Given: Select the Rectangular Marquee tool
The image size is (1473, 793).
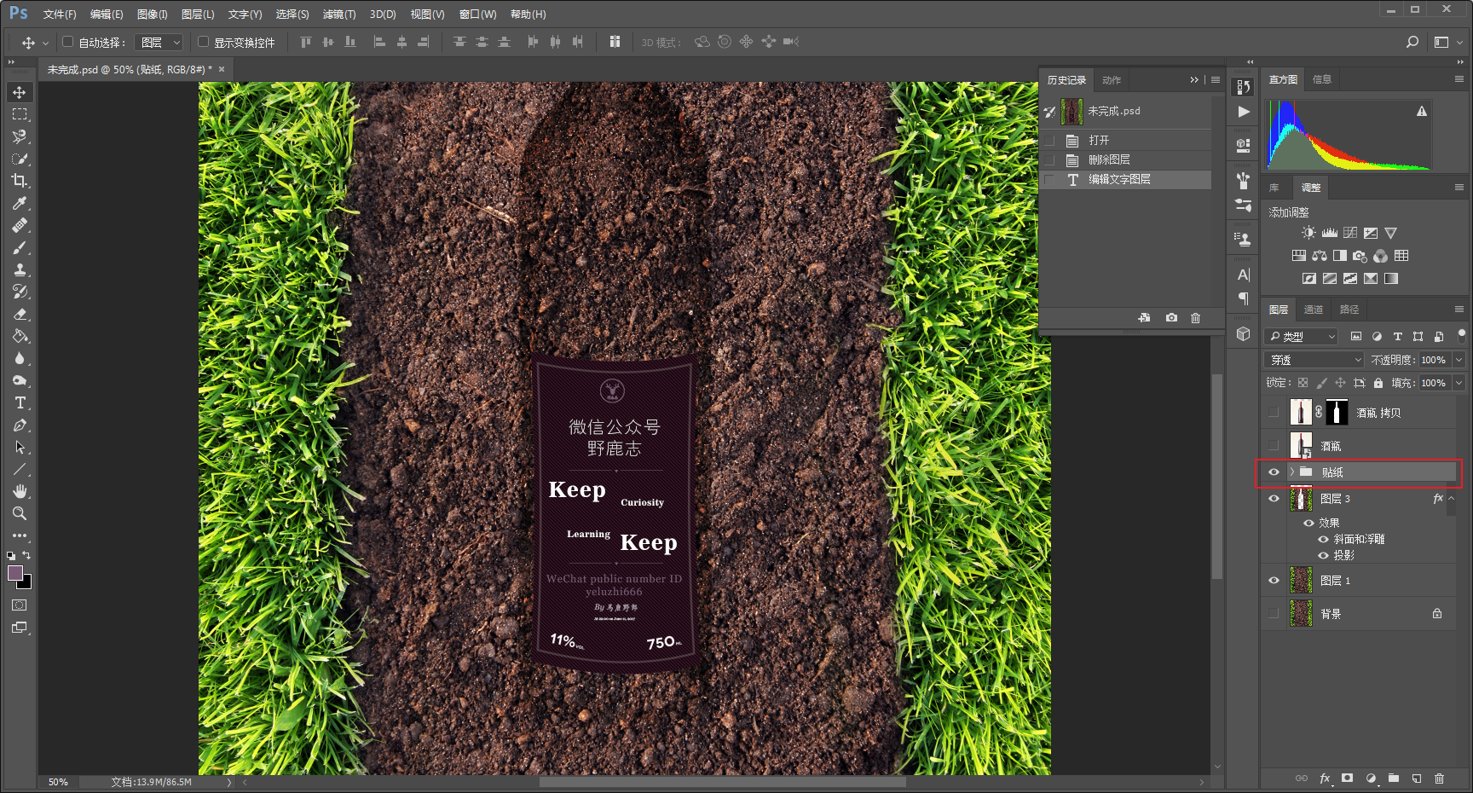Looking at the screenshot, I should coord(20,114).
